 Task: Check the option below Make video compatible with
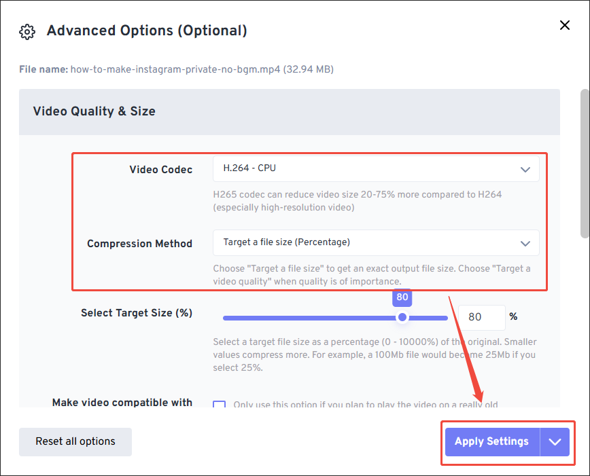tap(219, 404)
